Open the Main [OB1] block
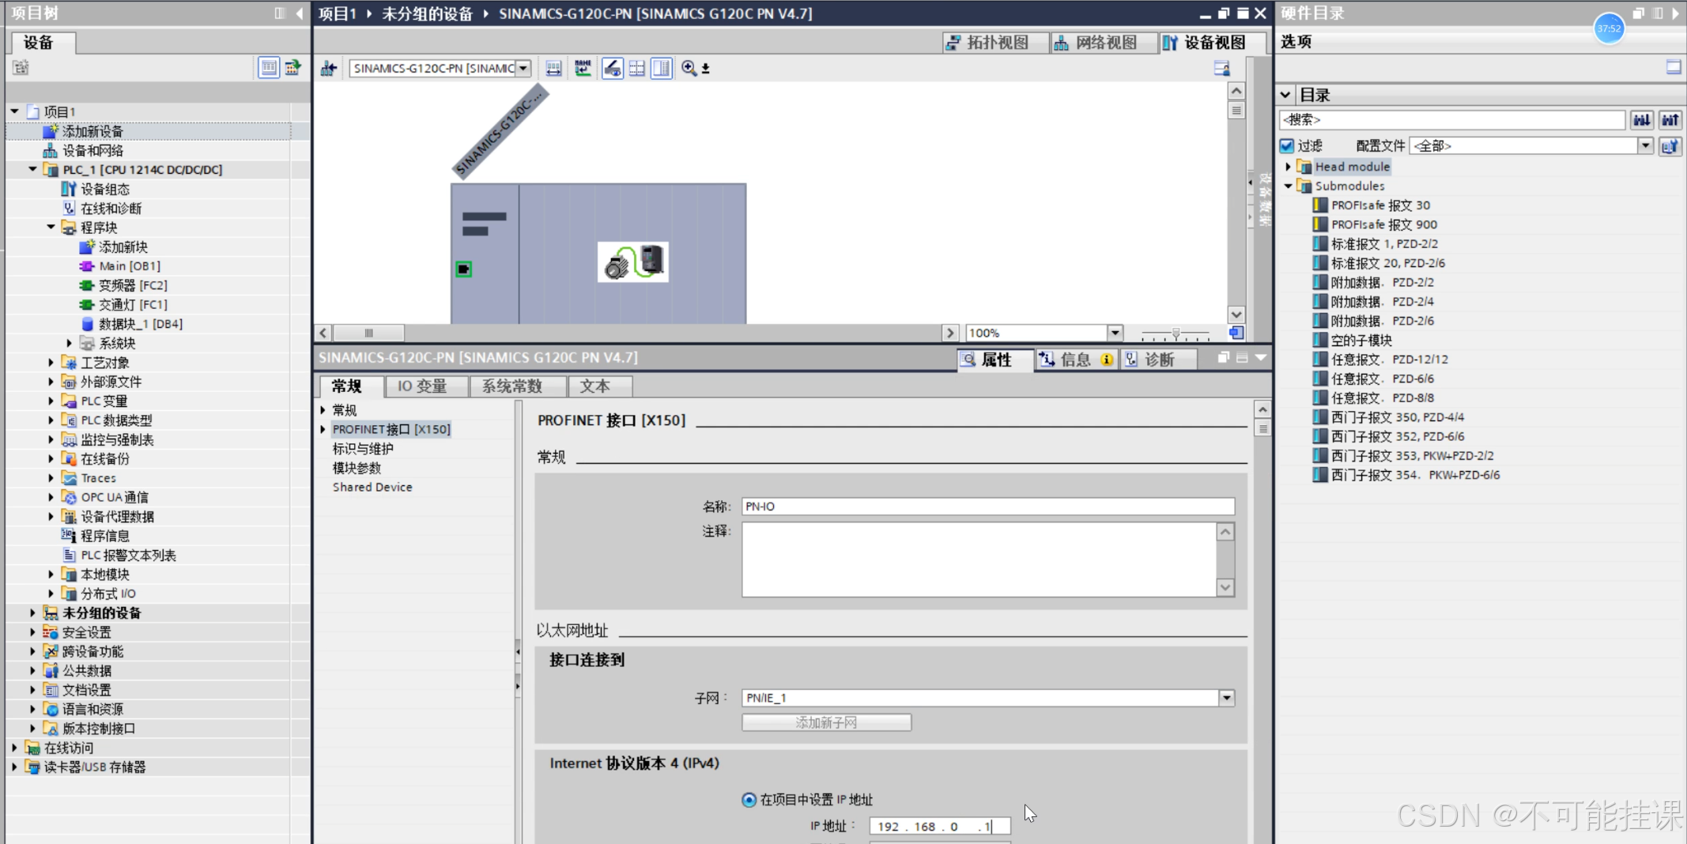Viewport: 1687px width, 844px height. pos(130,266)
